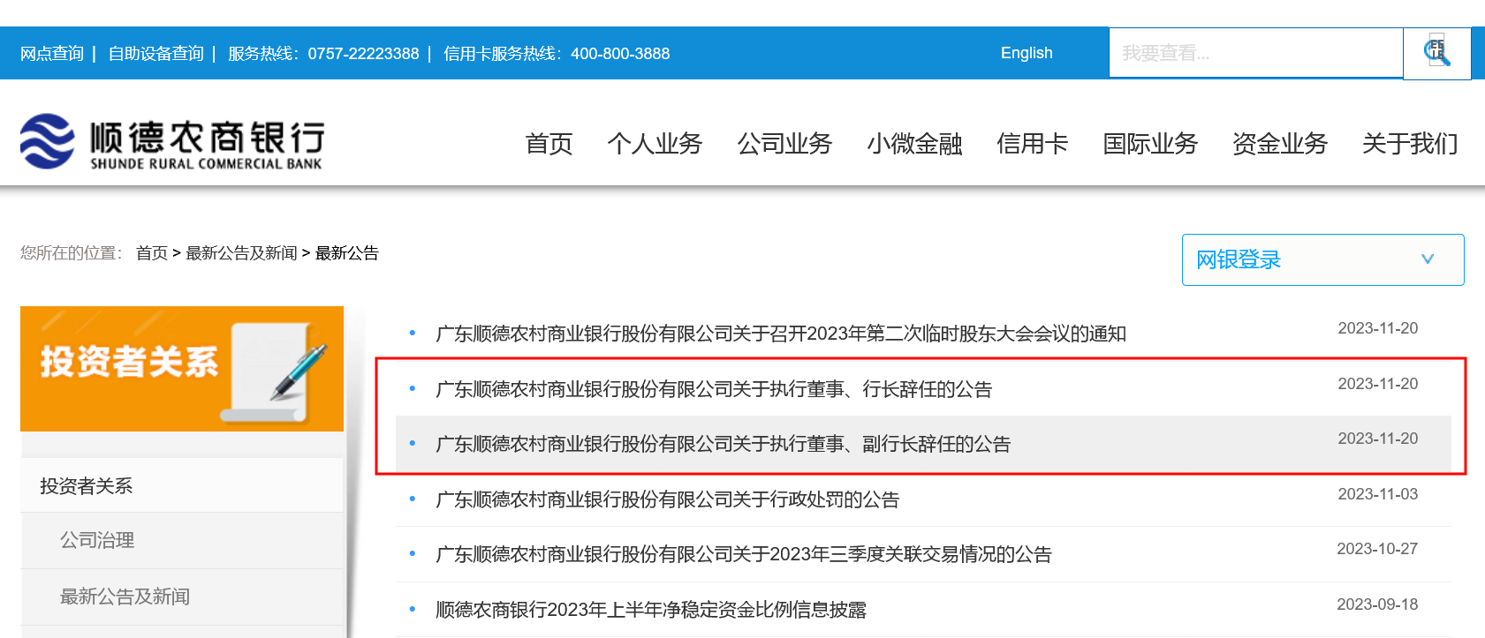Open 自助设备查询 link
Viewport: 1485px width, 638px height.
click(156, 54)
